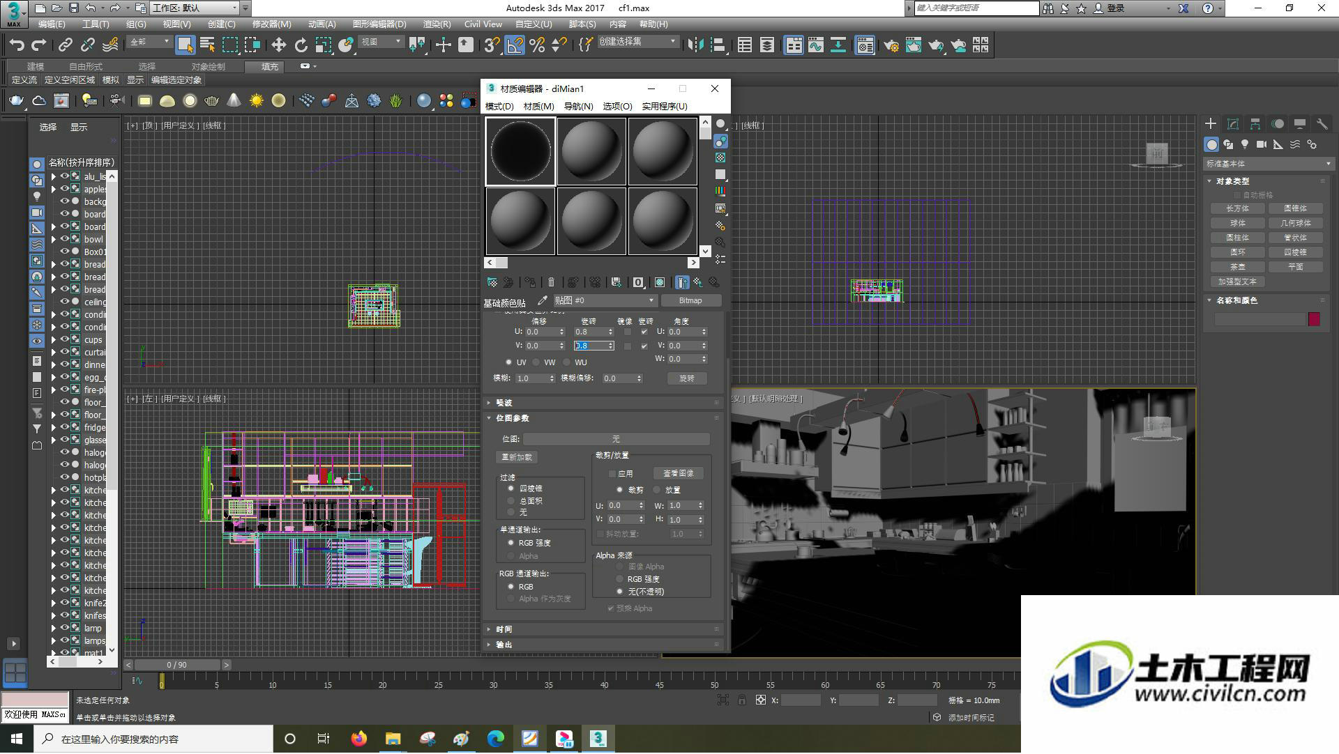Enable the U mirror checkbox
Screen dimensions: 1339x754
pos(628,332)
